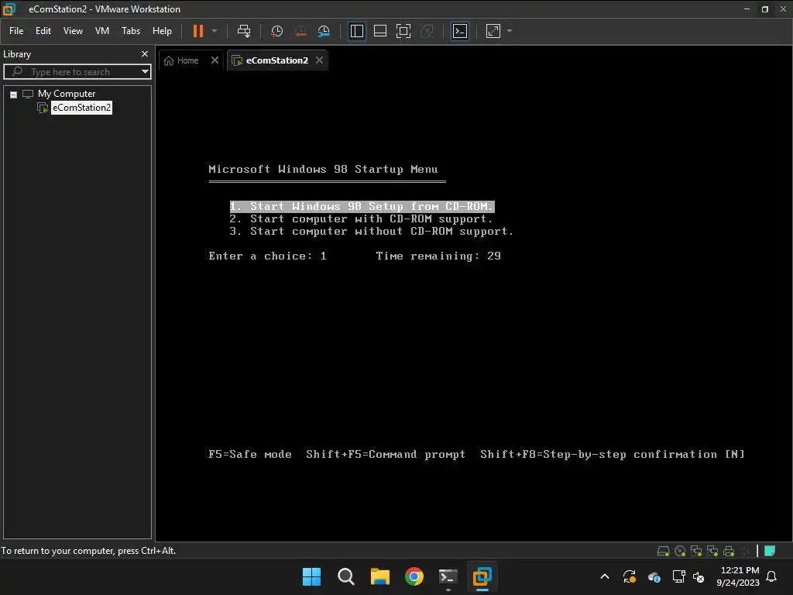Click option 1 Start Windows 98 Setup from CD-ROM
The width and height of the screenshot is (793, 595).
point(362,206)
